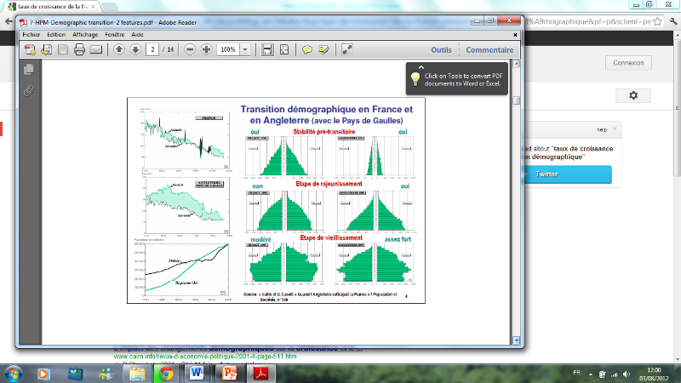The image size is (681, 383).
Task: Open the Affichage menu
Action: pos(84,35)
